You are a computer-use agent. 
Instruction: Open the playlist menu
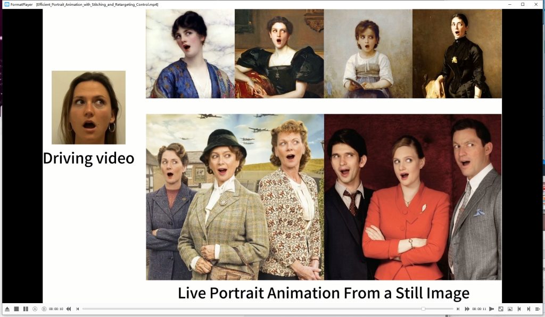click(x=538, y=309)
